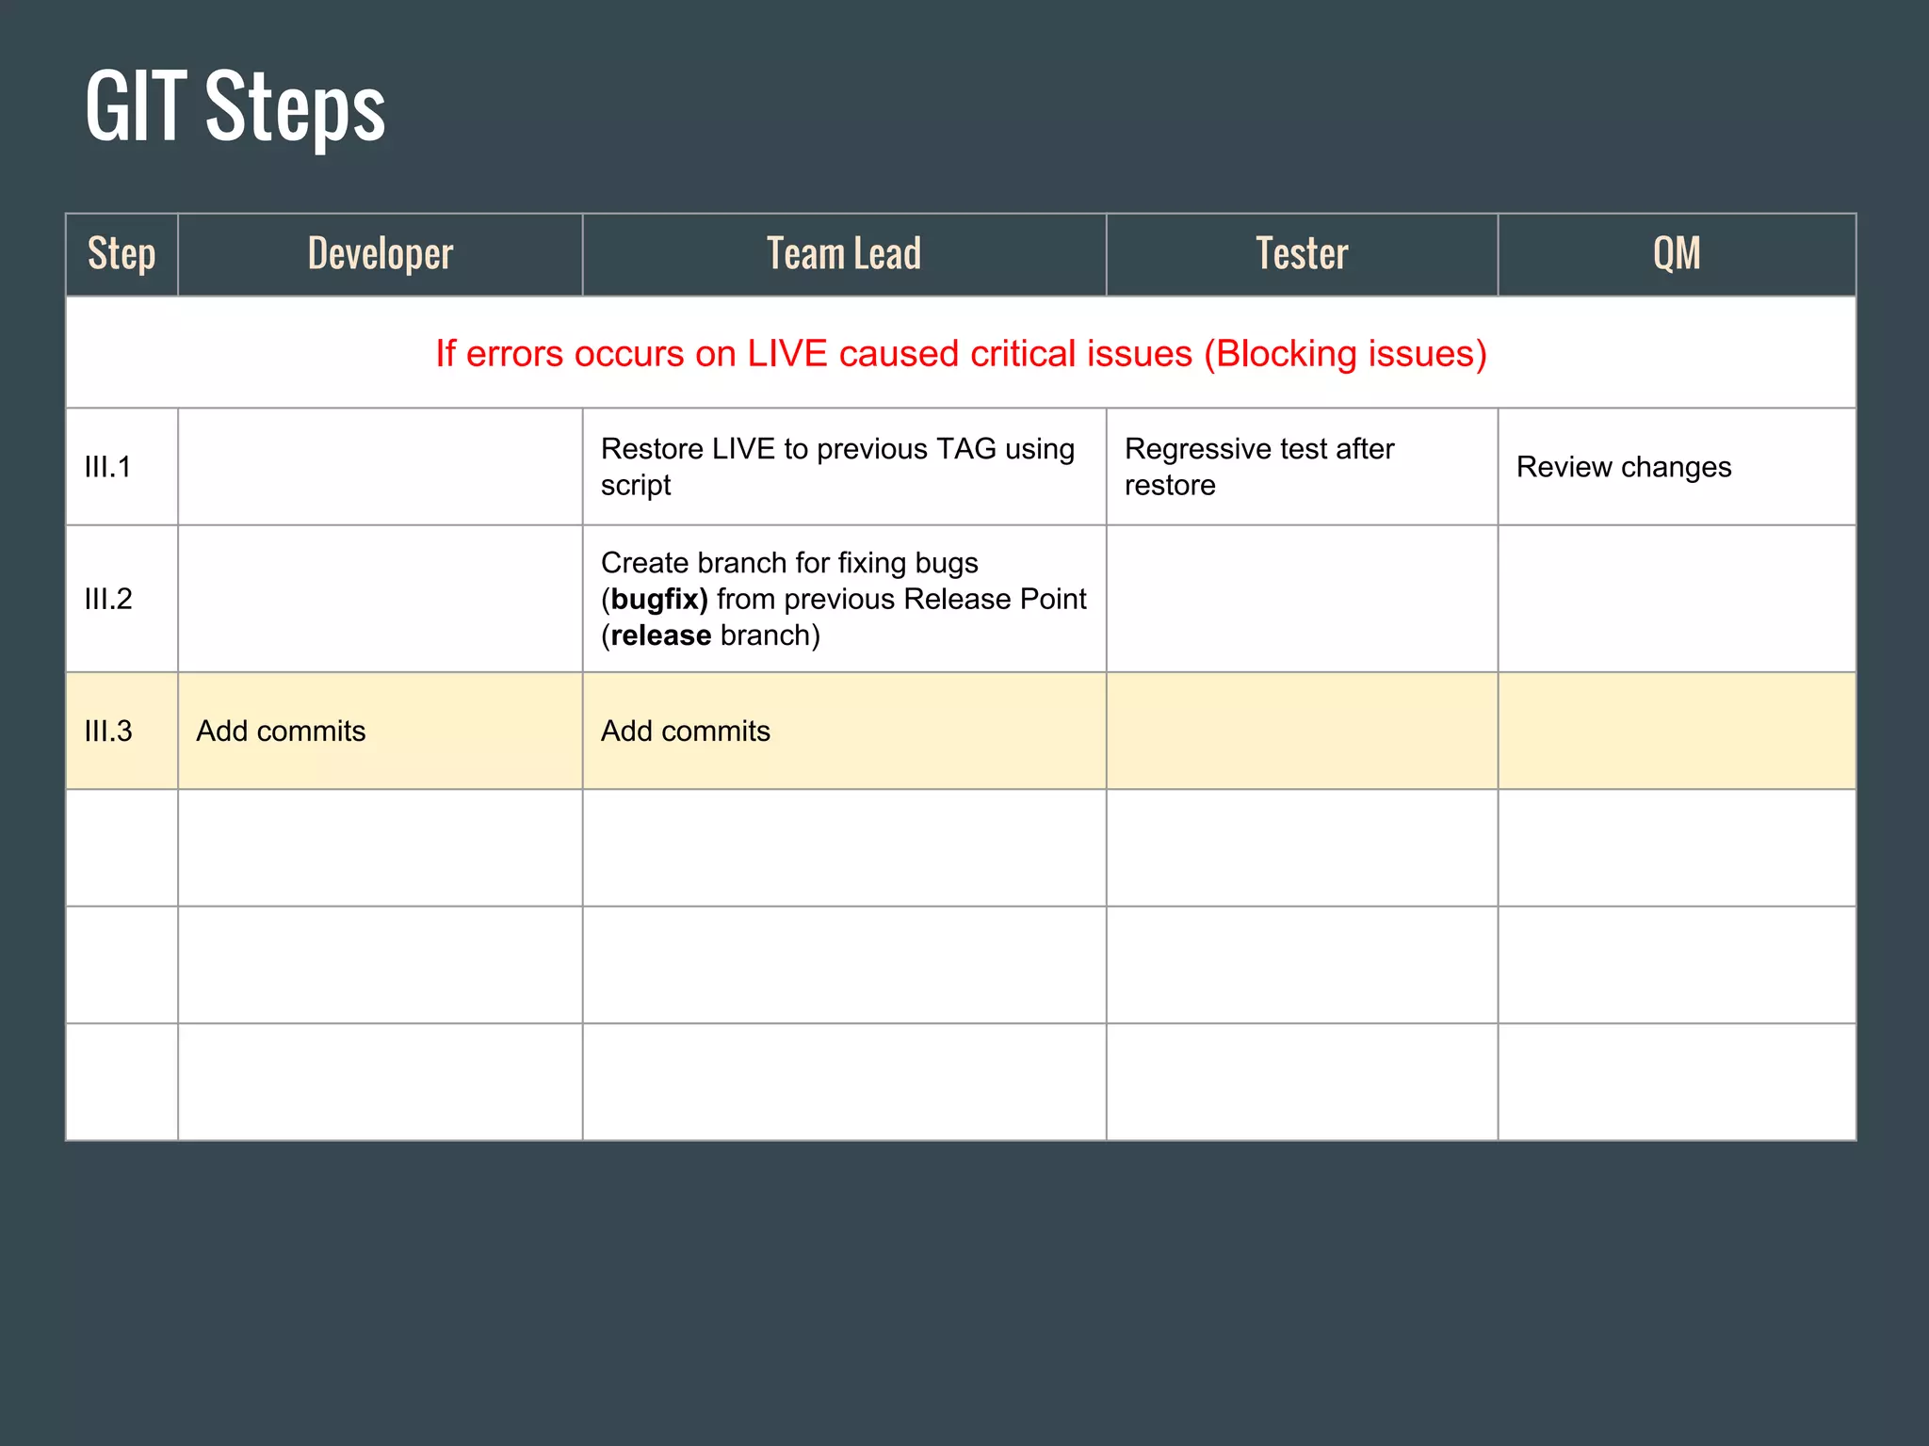This screenshot has height=1446, width=1929.
Task: Click the red 'If errors occurs on LIVE' banner text
Action: pyautogui.click(x=961, y=354)
